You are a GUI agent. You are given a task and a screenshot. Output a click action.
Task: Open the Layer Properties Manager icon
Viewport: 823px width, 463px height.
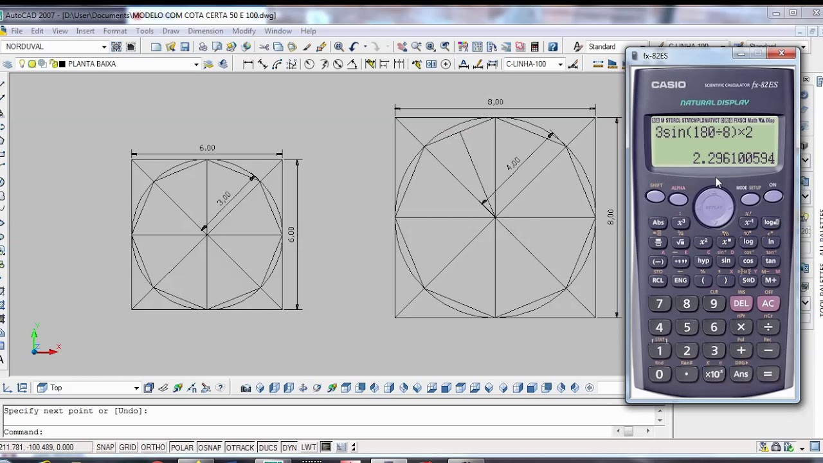(x=8, y=64)
